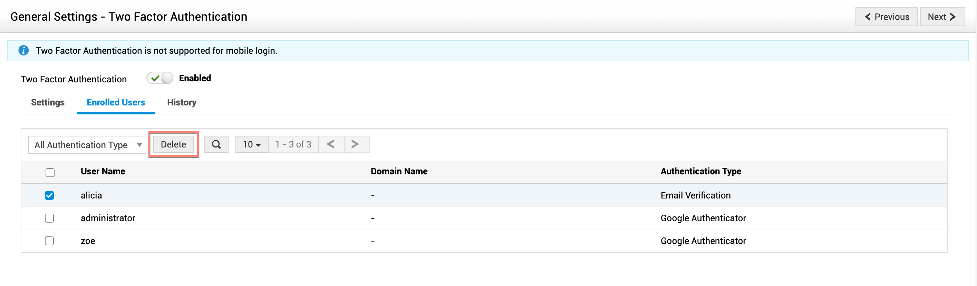This screenshot has width=977, height=286.
Task: Switch to the Settings tab
Action: click(48, 103)
